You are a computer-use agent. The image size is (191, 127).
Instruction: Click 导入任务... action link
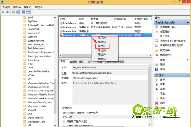166,36
